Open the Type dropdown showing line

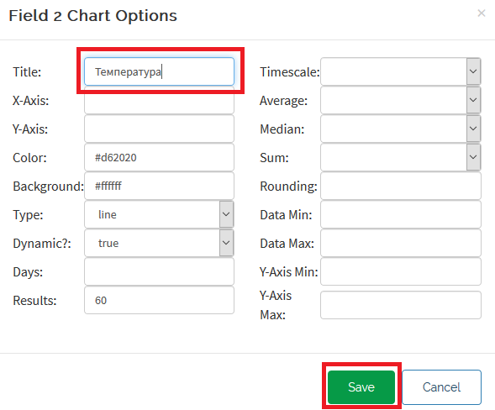[159, 214]
